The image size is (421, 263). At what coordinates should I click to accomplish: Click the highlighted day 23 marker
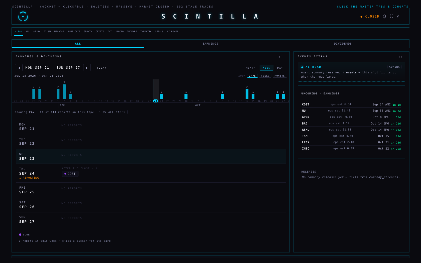pyautogui.click(x=156, y=101)
